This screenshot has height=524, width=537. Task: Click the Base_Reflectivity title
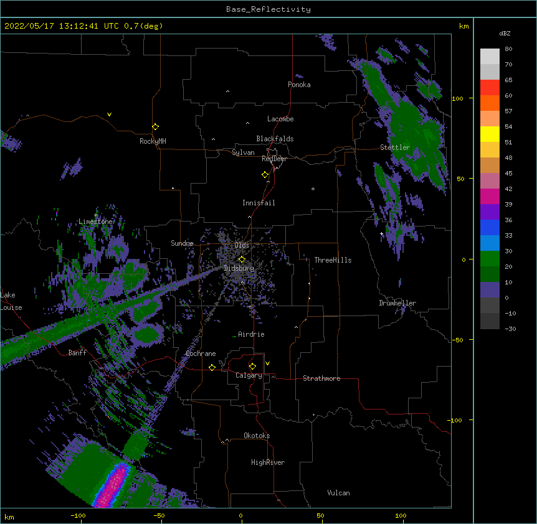click(268, 9)
